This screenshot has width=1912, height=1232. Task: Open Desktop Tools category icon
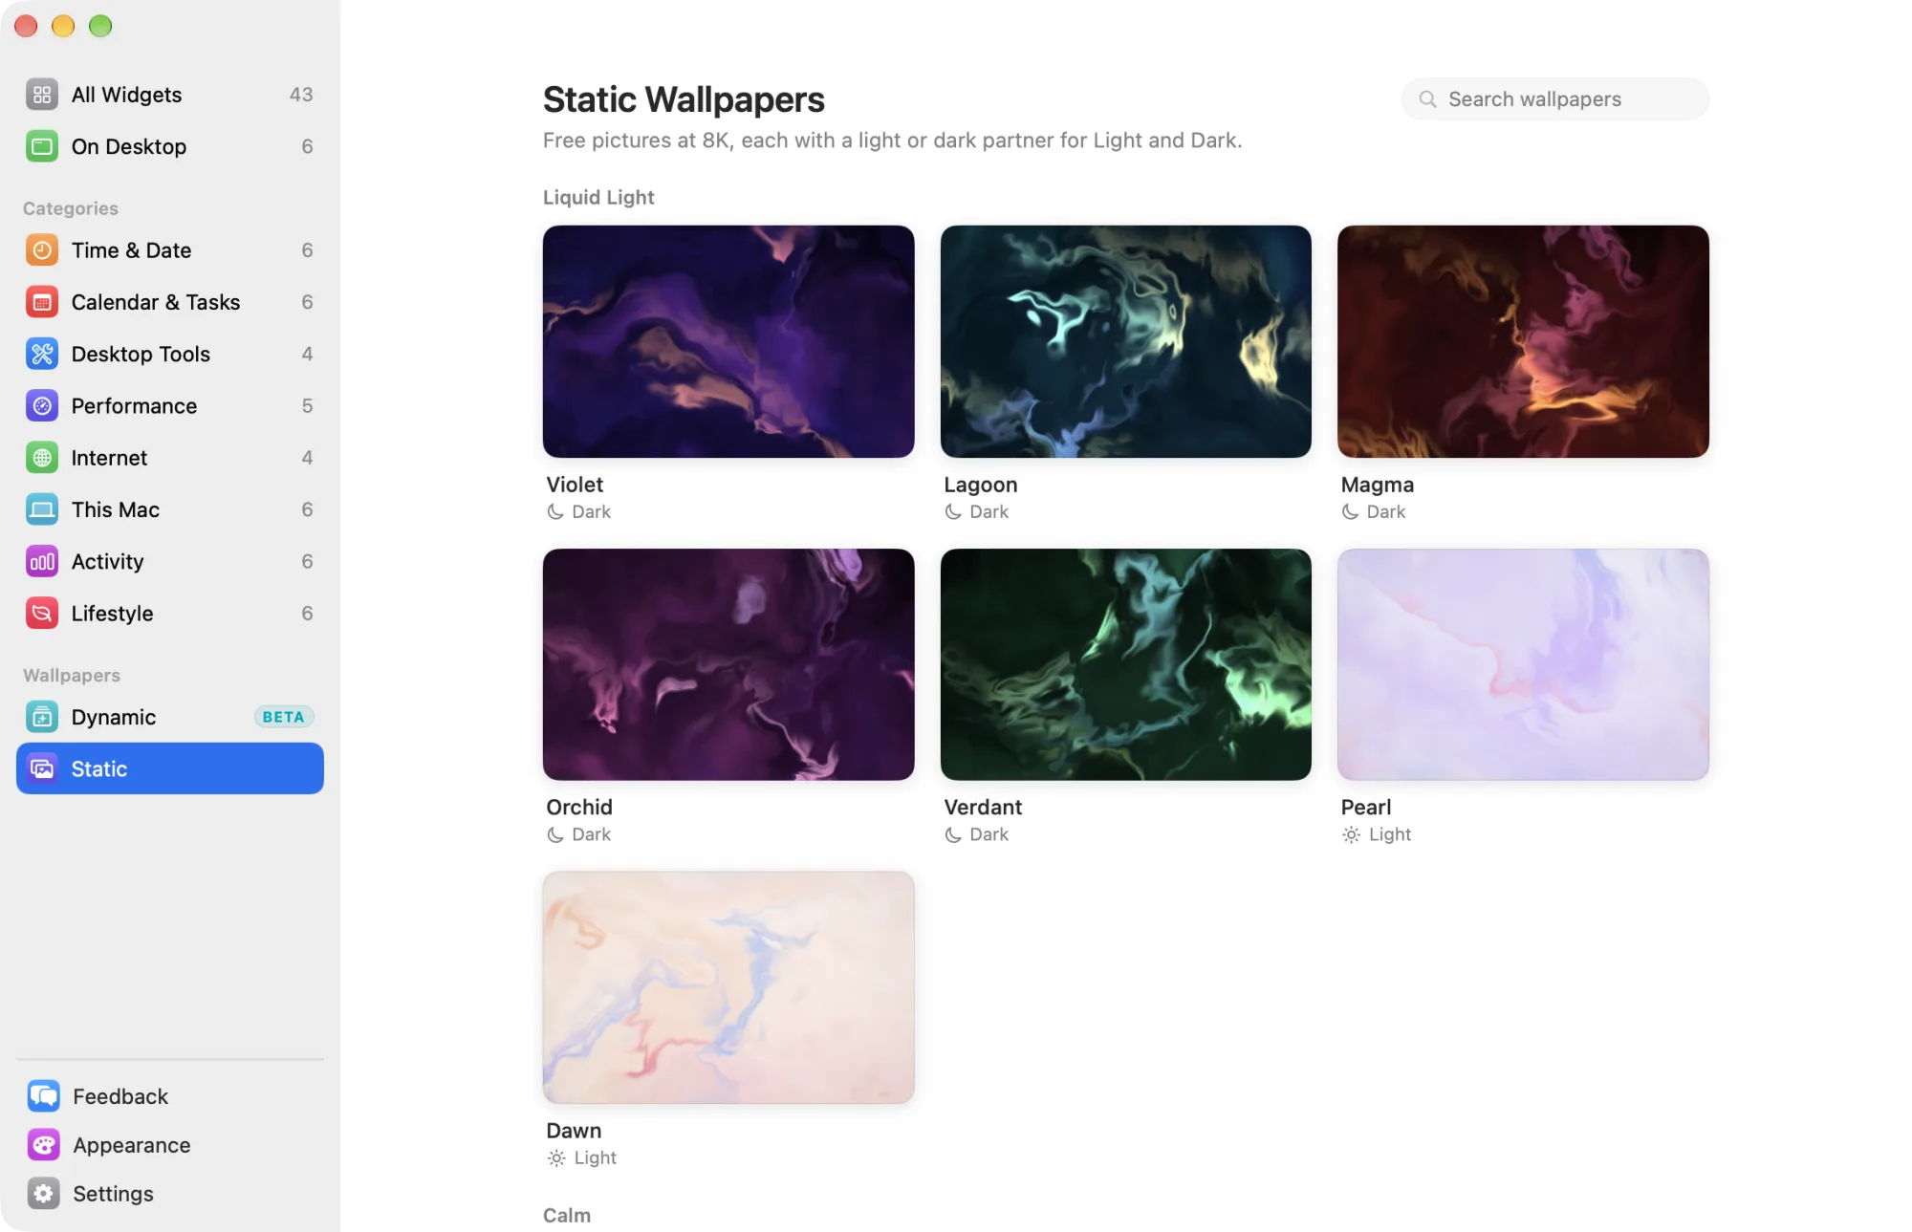click(x=42, y=354)
